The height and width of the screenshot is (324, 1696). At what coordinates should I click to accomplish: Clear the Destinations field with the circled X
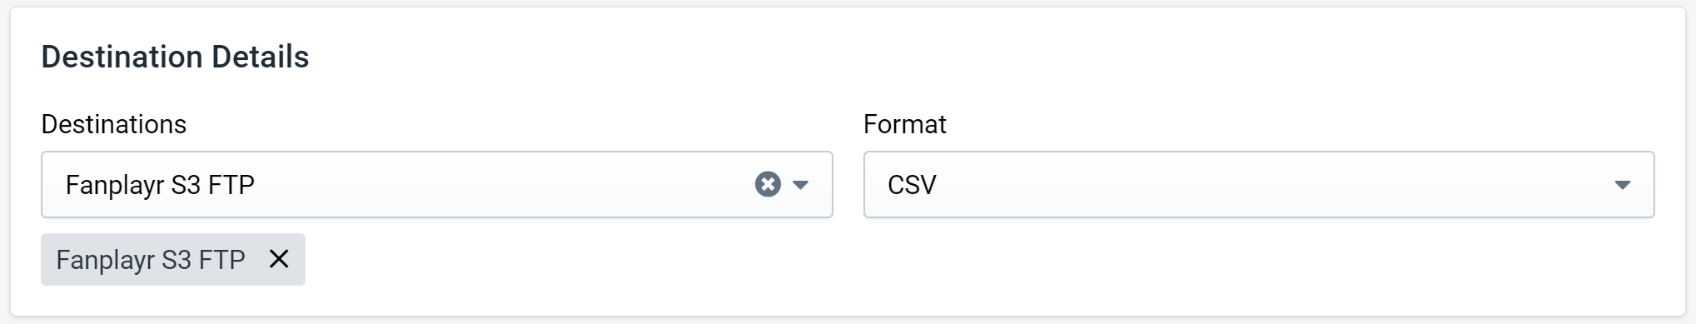tap(768, 184)
